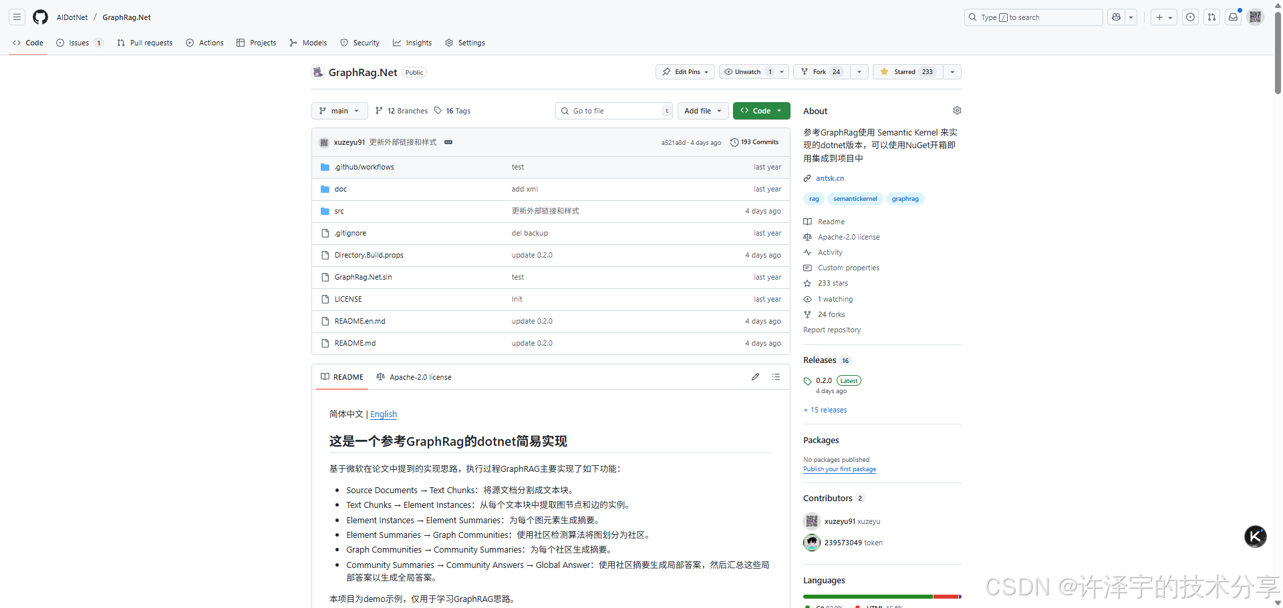Viewport: 1283px width, 608px height.
Task: Click the Languages color bar
Action: [882, 597]
